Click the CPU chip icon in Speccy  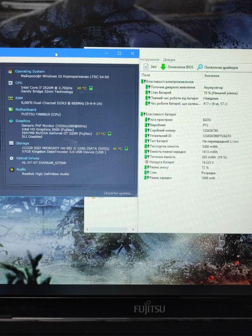tap(10, 83)
